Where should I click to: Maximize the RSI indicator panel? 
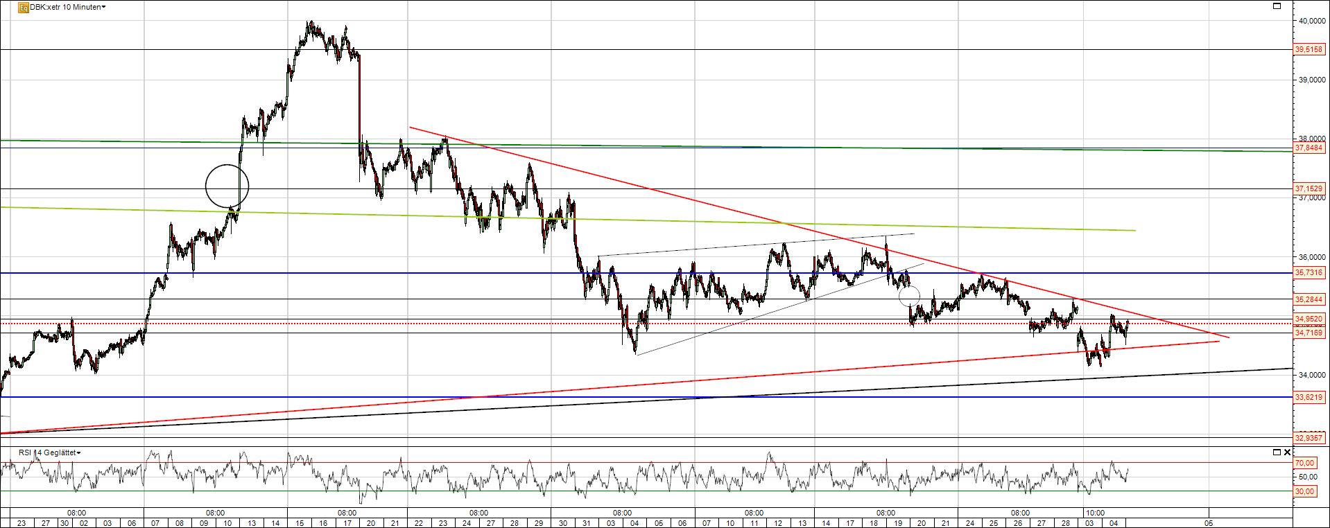pyautogui.click(x=1277, y=452)
